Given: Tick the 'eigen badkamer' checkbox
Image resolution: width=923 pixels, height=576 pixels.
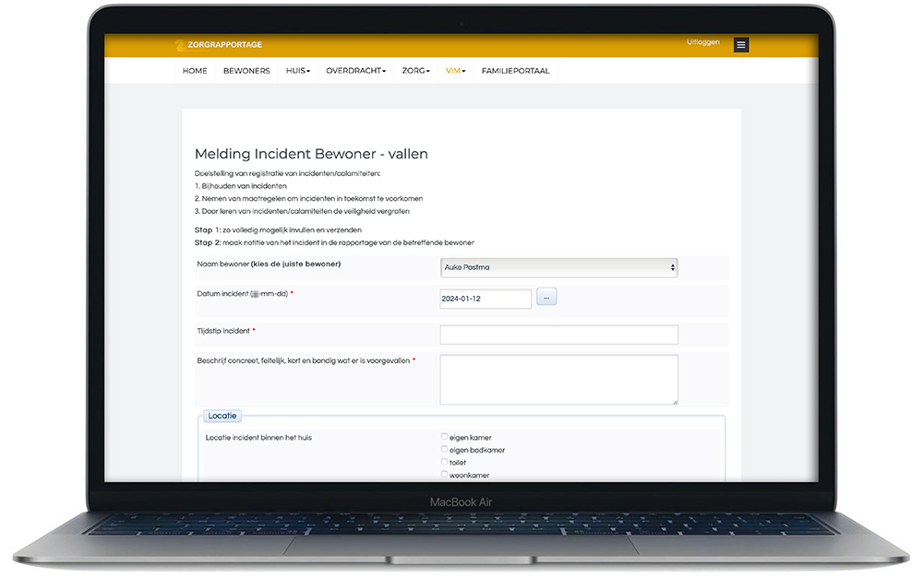Looking at the screenshot, I should point(444,450).
